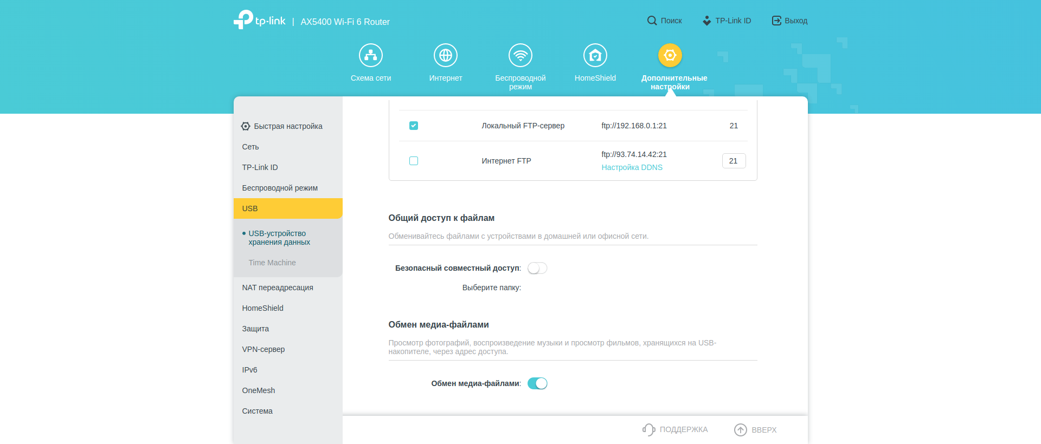Image resolution: width=1041 pixels, height=444 pixels.
Task: Open TP-Link ID in the header
Action: pyautogui.click(x=727, y=21)
